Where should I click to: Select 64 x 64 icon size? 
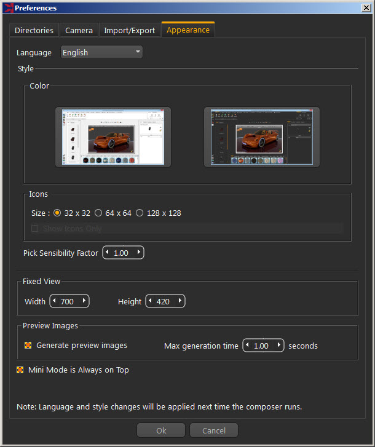[x=98, y=213]
